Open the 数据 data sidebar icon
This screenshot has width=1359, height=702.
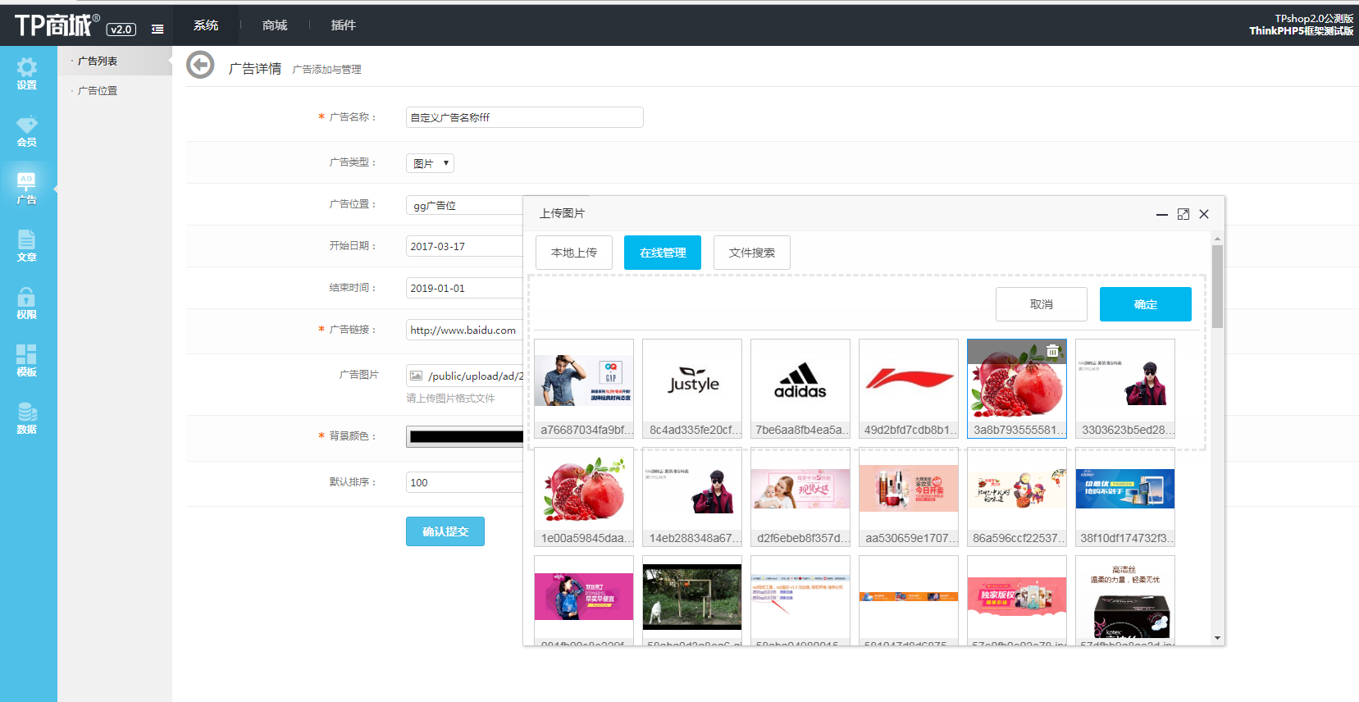click(27, 418)
